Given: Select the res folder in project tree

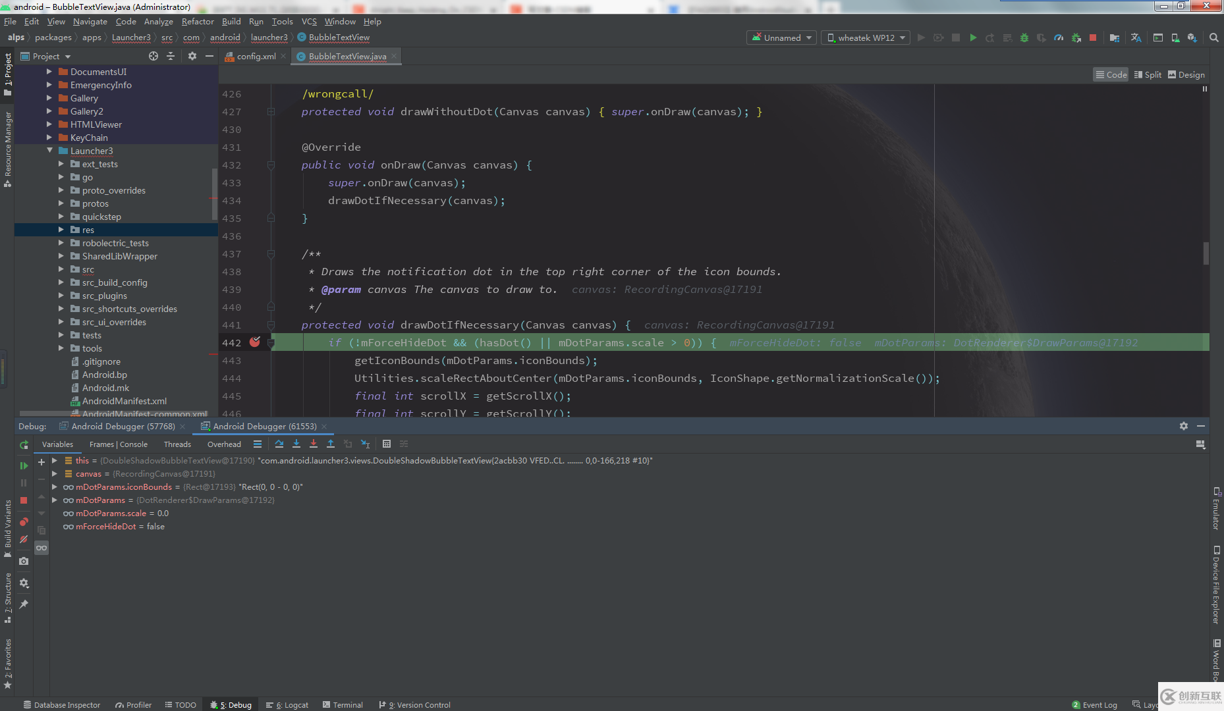Looking at the screenshot, I should [88, 230].
